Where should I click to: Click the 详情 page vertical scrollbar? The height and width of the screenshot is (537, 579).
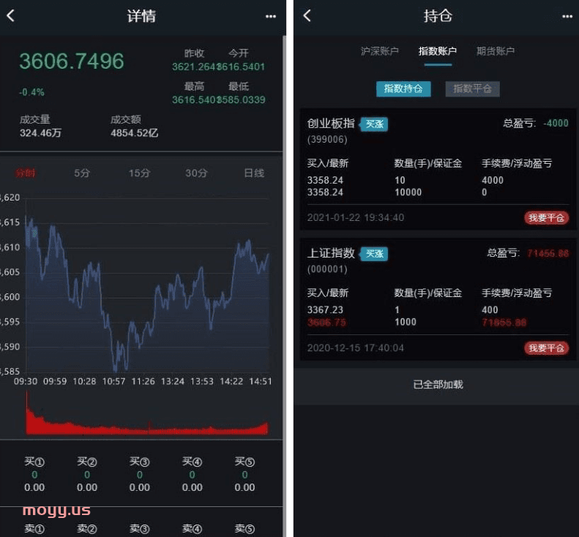point(284,286)
